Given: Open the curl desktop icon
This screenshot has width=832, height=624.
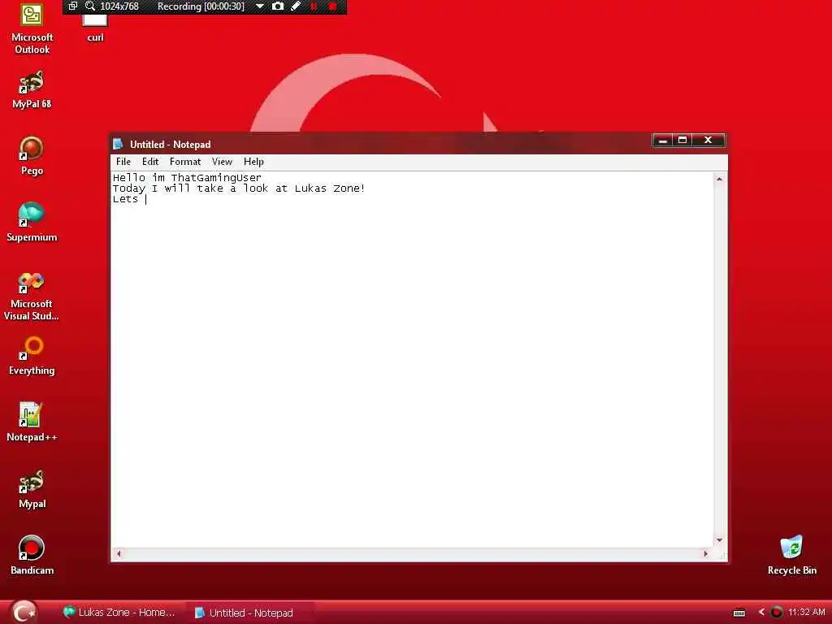Looking at the screenshot, I should (x=95, y=28).
